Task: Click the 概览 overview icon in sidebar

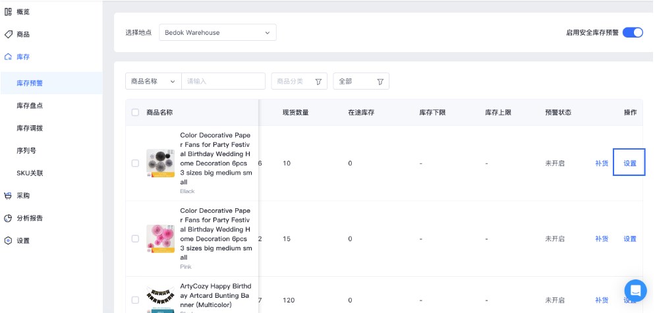Action: point(8,12)
